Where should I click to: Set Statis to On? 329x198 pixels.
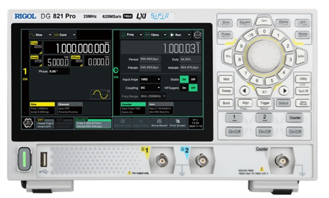(x=184, y=80)
